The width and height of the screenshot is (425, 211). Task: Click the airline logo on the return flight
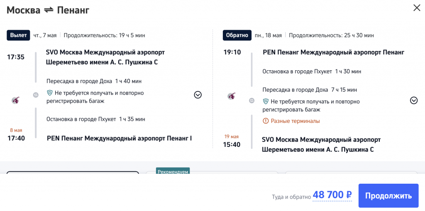pos(232,96)
